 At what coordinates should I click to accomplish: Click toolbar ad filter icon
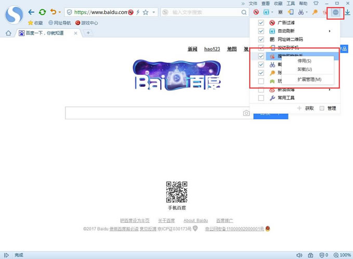click(x=256, y=12)
